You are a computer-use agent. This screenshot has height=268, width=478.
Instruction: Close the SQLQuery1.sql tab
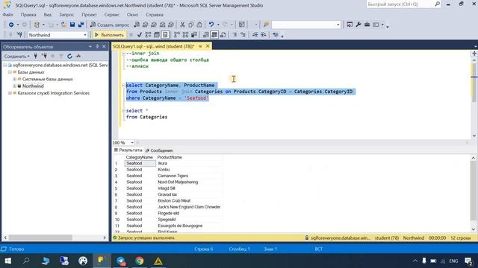click(x=208, y=46)
